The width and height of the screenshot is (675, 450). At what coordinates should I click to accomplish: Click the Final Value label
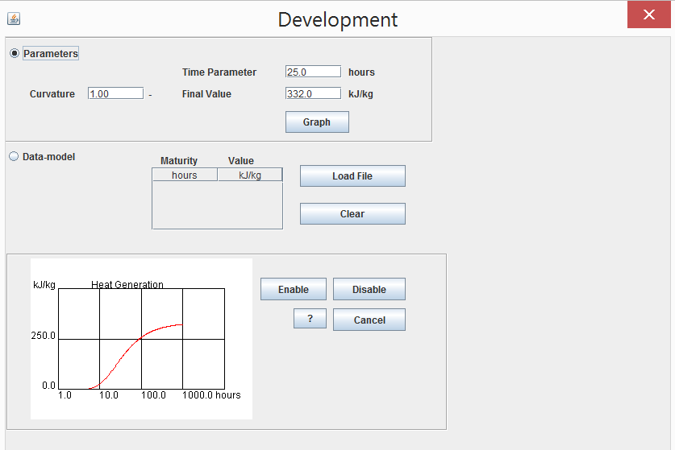tap(206, 93)
